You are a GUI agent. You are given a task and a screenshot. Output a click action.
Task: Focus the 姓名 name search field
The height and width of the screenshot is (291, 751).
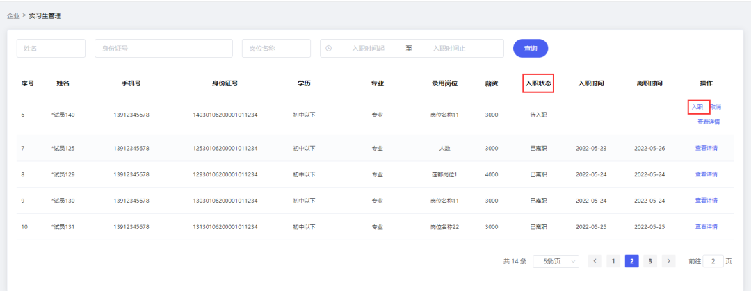click(51, 48)
